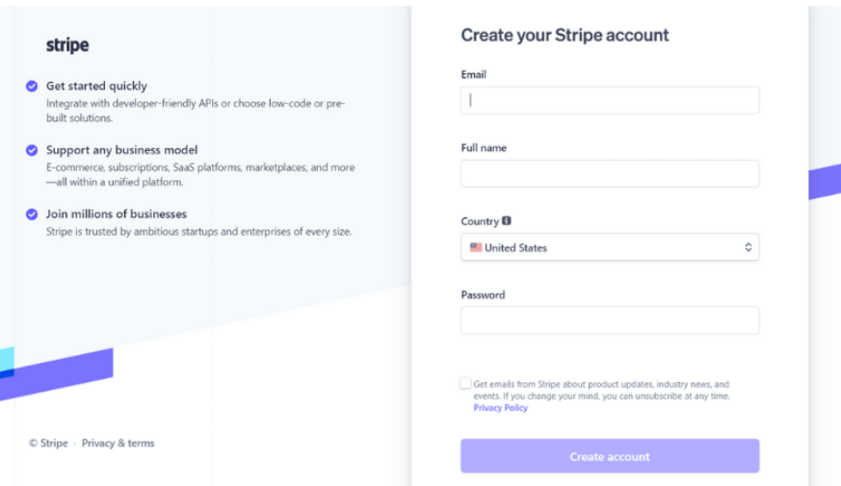The width and height of the screenshot is (841, 486).
Task: Select the Password input field
Action: (609, 320)
